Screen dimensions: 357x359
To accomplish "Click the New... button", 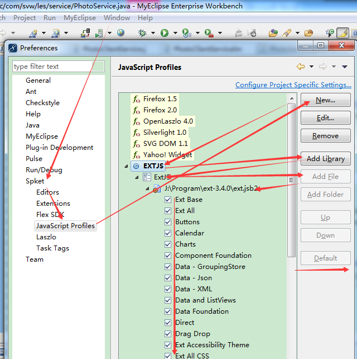I will coord(325,100).
